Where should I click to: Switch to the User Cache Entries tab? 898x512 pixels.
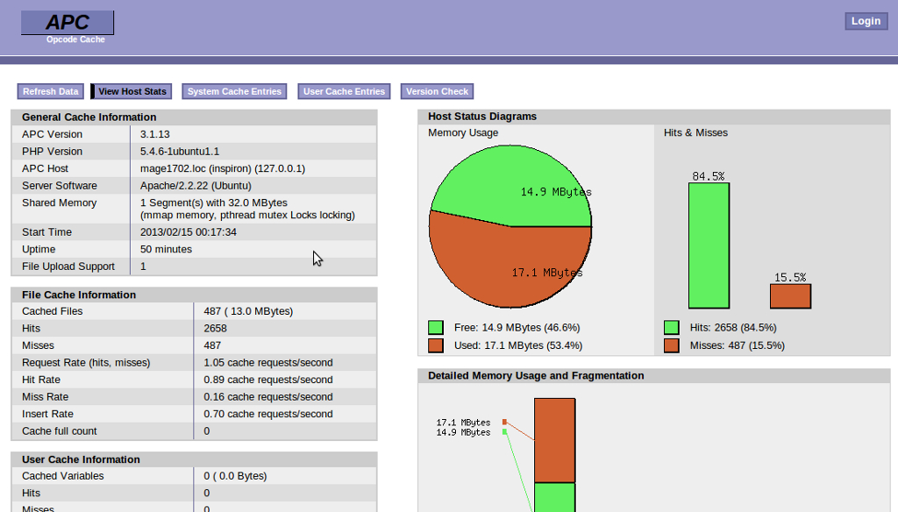pyautogui.click(x=344, y=91)
